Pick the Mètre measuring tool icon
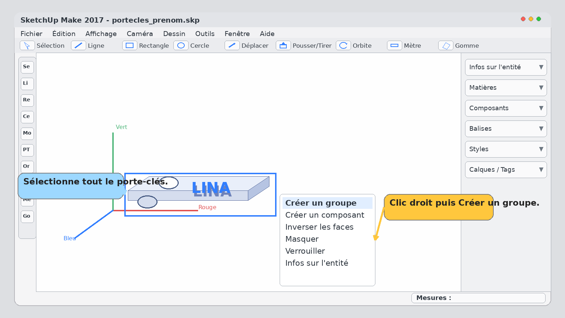Screen dimensions: 565x318 [x=394, y=46]
